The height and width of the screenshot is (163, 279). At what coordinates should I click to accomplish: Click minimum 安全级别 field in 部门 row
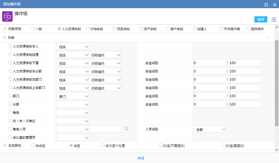click(210, 96)
